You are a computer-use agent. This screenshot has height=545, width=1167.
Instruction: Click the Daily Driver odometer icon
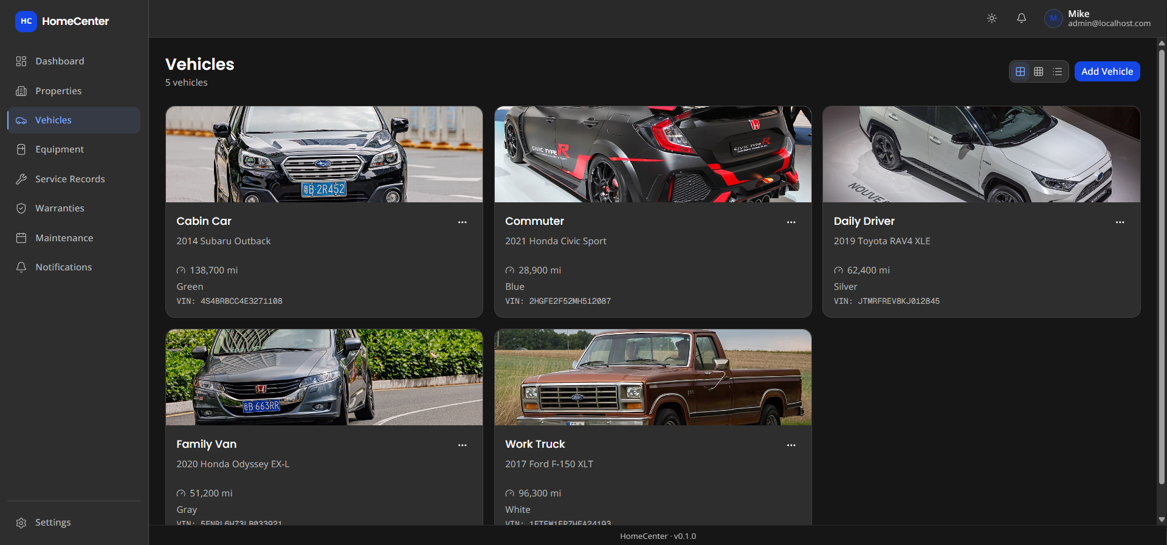click(838, 270)
